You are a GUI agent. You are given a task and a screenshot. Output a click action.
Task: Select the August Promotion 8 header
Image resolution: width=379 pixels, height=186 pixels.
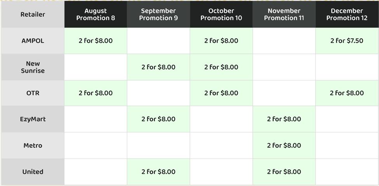[96, 14]
